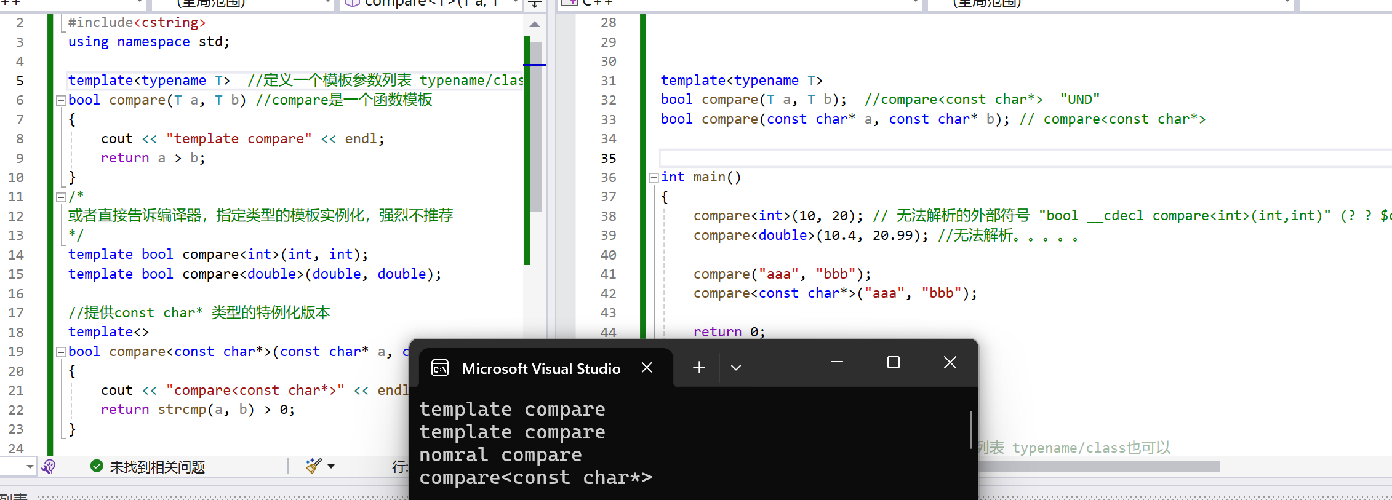
Task: Click "using namespace std;" on line 3
Action: tap(149, 42)
